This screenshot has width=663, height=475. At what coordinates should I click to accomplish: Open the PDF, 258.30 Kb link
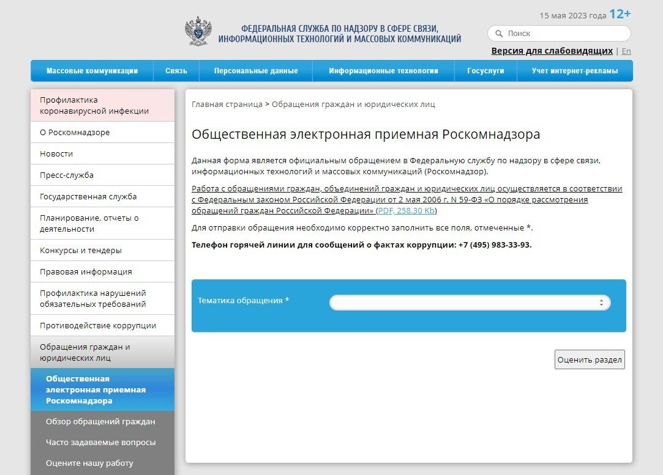pos(406,210)
